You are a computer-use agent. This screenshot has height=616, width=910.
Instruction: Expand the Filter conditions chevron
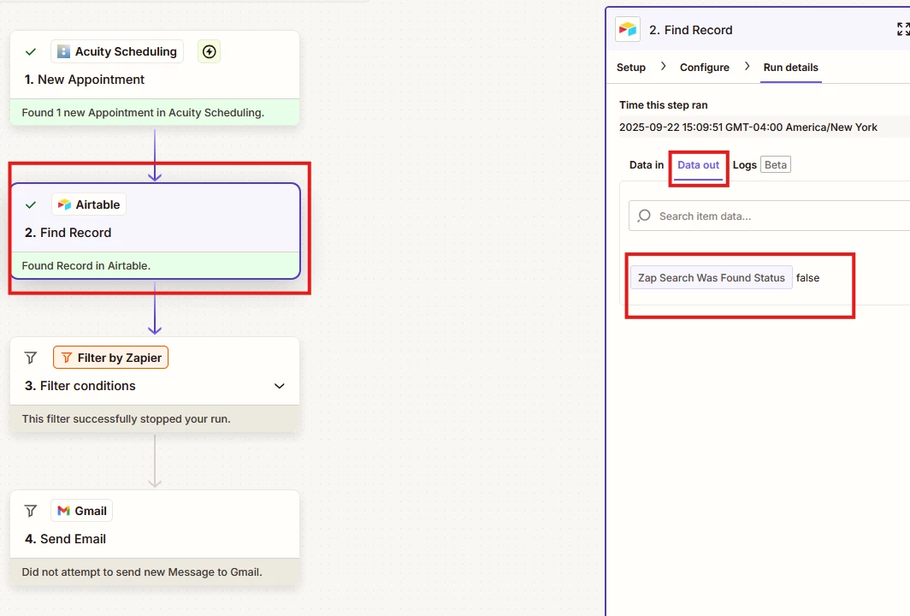pos(279,386)
